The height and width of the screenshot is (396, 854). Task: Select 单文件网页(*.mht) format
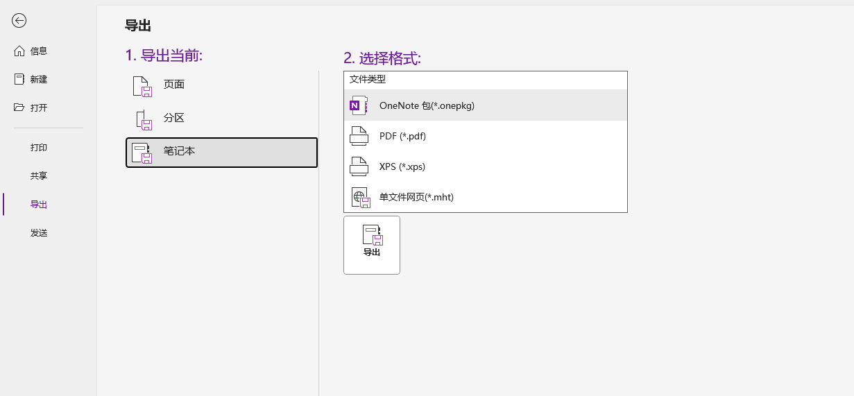pyautogui.click(x=486, y=197)
